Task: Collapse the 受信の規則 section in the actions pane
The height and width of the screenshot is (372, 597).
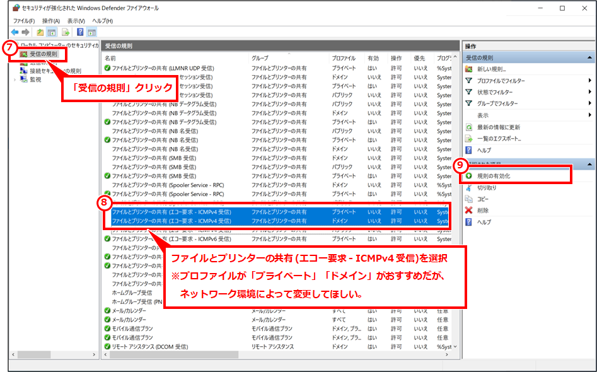Action: click(x=590, y=58)
